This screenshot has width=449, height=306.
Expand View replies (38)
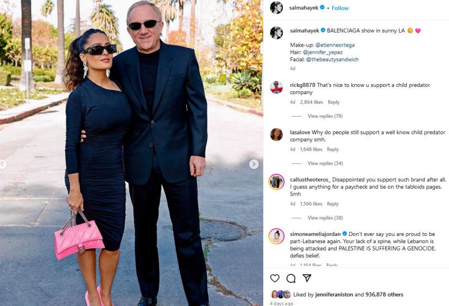point(326,217)
